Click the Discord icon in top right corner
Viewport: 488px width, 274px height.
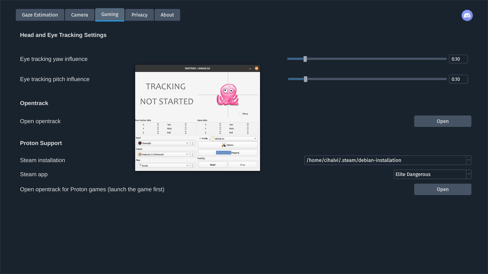click(467, 15)
